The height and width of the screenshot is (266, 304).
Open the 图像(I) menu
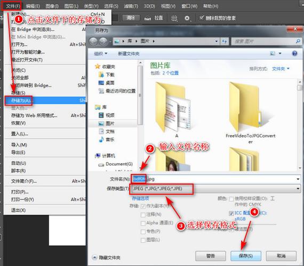(52, 6)
